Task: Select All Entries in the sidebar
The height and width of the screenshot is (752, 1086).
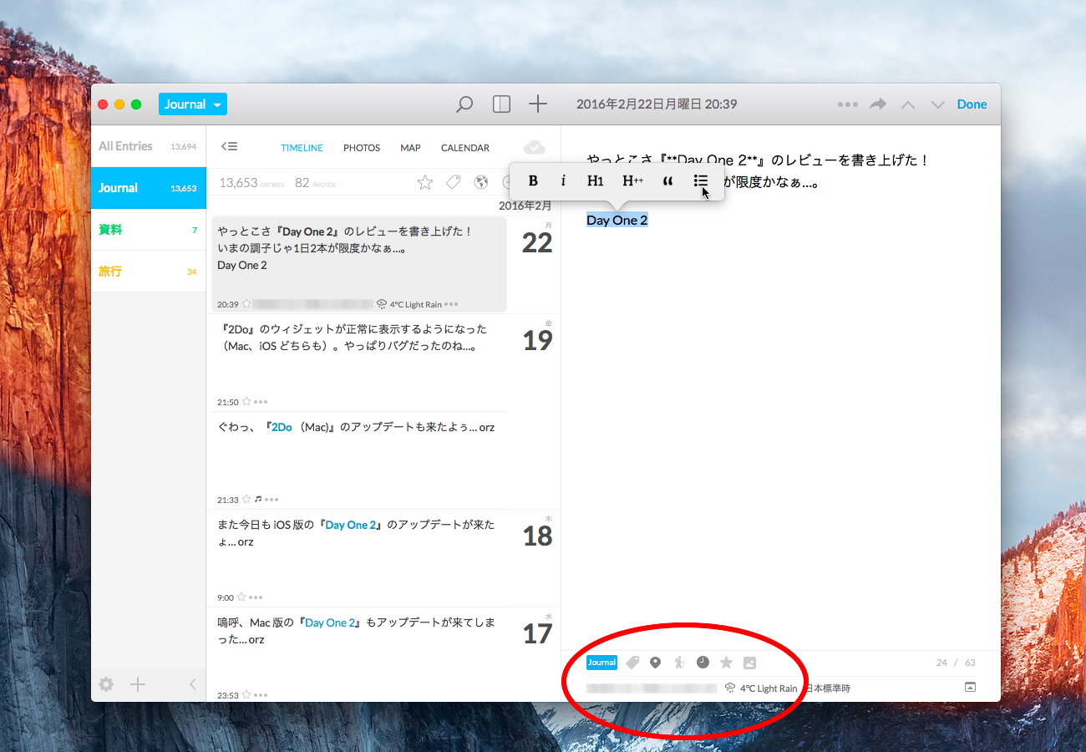Action: click(x=148, y=146)
